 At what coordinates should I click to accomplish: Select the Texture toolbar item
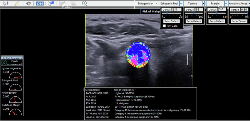click(x=192, y=3)
